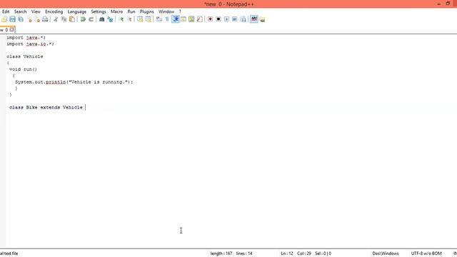Click the green Undo arrow
Screen dimensions: 457x257
[x=83, y=19]
